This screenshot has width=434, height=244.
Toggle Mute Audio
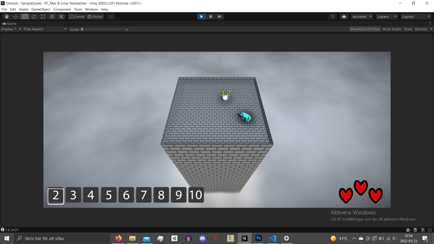pyautogui.click(x=392, y=29)
